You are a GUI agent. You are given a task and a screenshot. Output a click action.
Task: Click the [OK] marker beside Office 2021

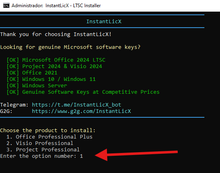tap(13, 73)
